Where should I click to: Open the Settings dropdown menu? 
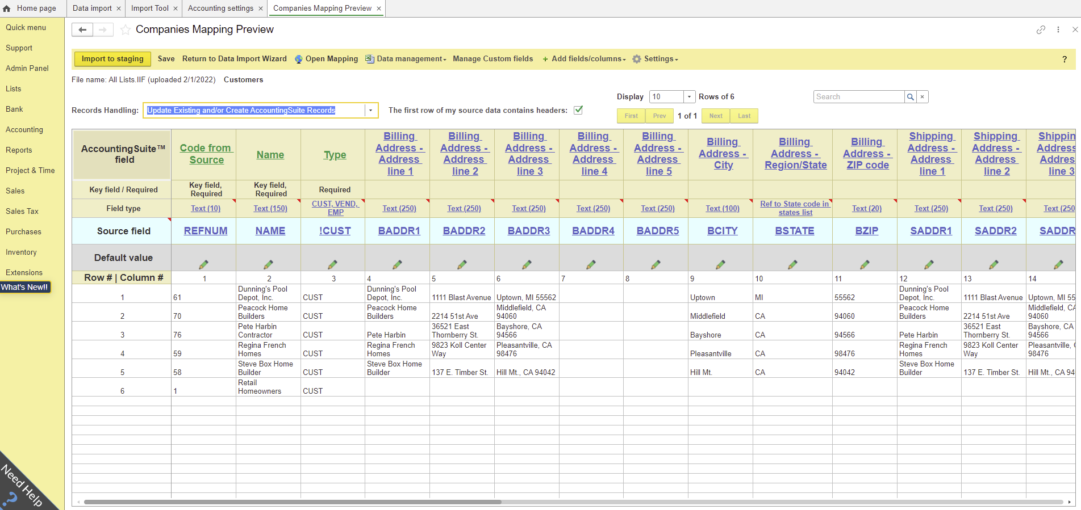click(656, 59)
